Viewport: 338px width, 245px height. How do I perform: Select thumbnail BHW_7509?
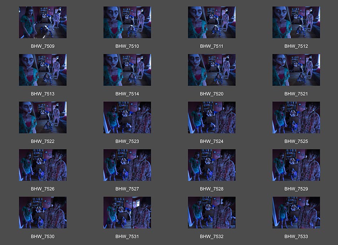[x=43, y=22]
